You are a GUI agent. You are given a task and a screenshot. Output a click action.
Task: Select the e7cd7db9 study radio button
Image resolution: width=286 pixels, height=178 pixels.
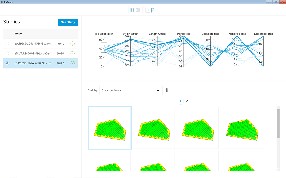click(7, 53)
